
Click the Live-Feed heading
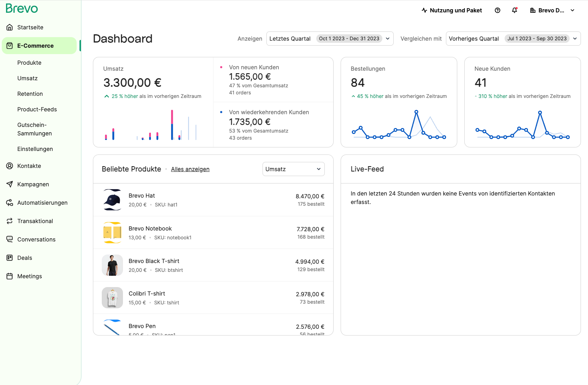point(367,169)
